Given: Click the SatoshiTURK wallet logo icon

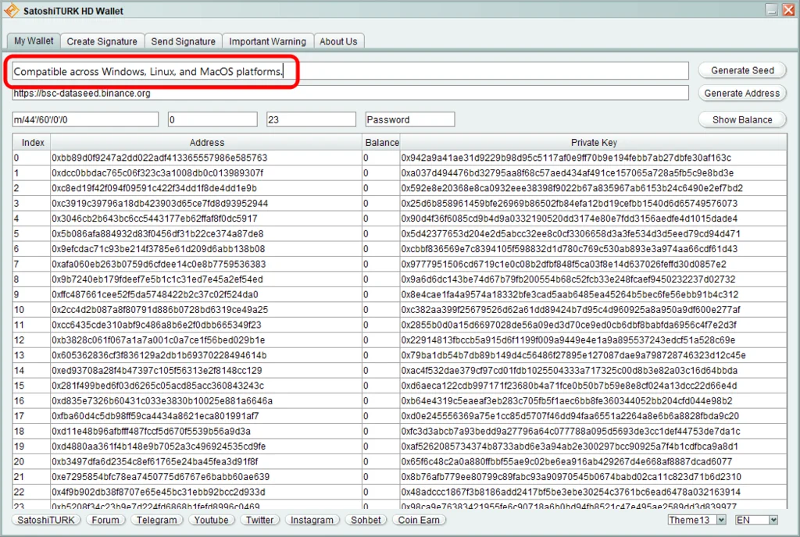Looking at the screenshot, I should (11, 10).
